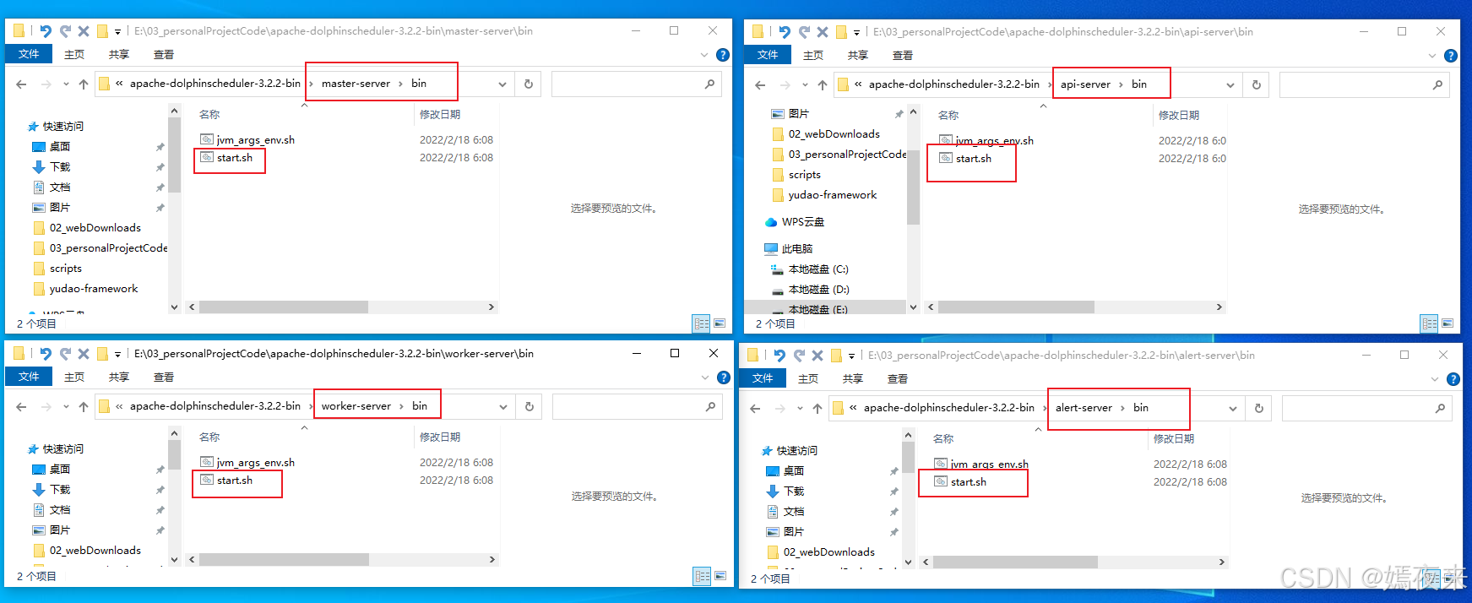This screenshot has height=603, width=1472.
Task: Open recent locations dropdown in api-server window
Action: point(805,84)
